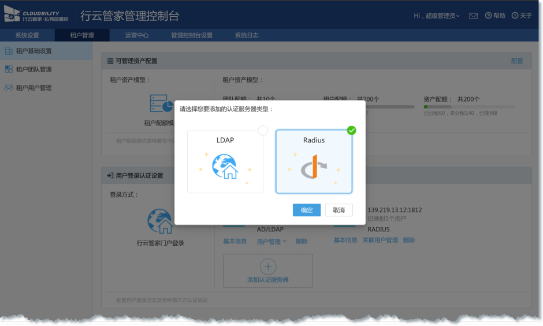Click the LDAP globe house icon
Screen dimensions: 543x326
tap(225, 167)
